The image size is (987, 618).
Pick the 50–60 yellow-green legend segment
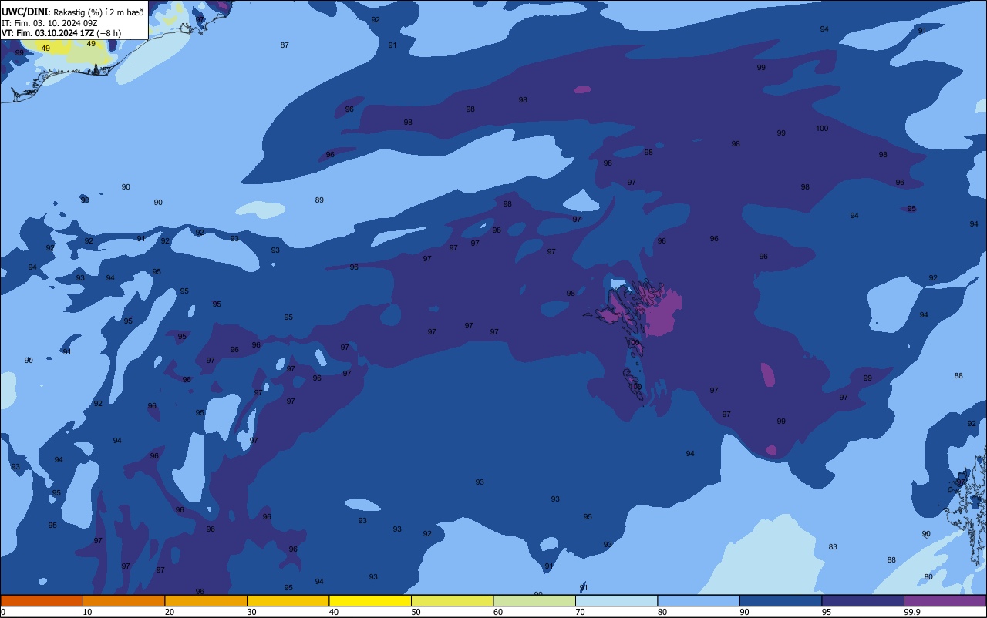click(452, 600)
